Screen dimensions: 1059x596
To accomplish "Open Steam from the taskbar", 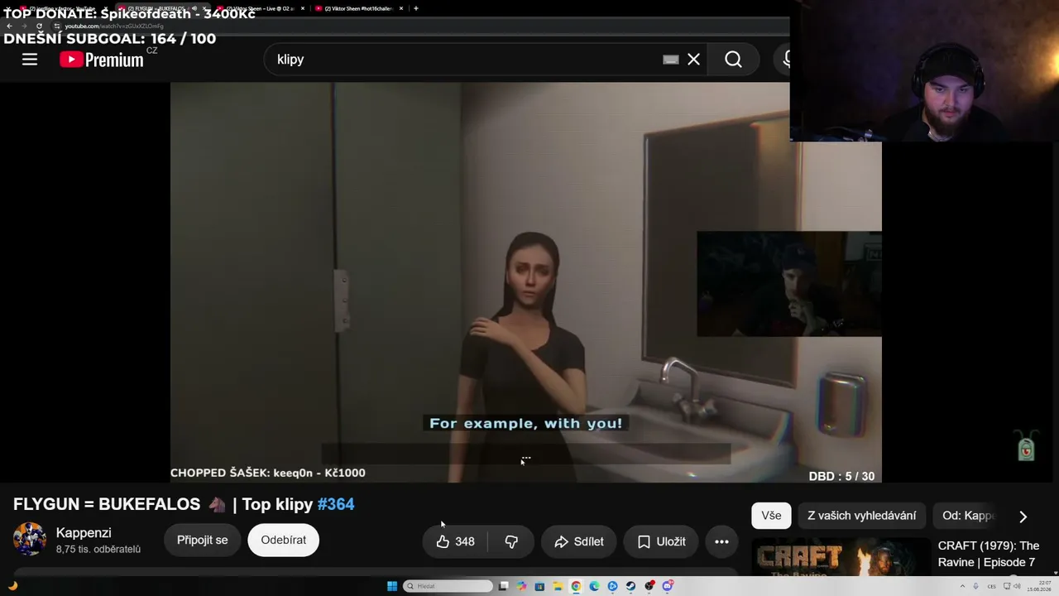I will [x=630, y=586].
